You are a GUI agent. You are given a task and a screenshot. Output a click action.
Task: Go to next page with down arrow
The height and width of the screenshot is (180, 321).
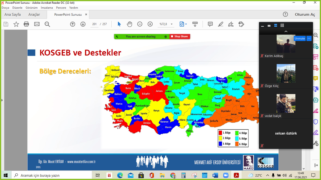tap(83, 24)
